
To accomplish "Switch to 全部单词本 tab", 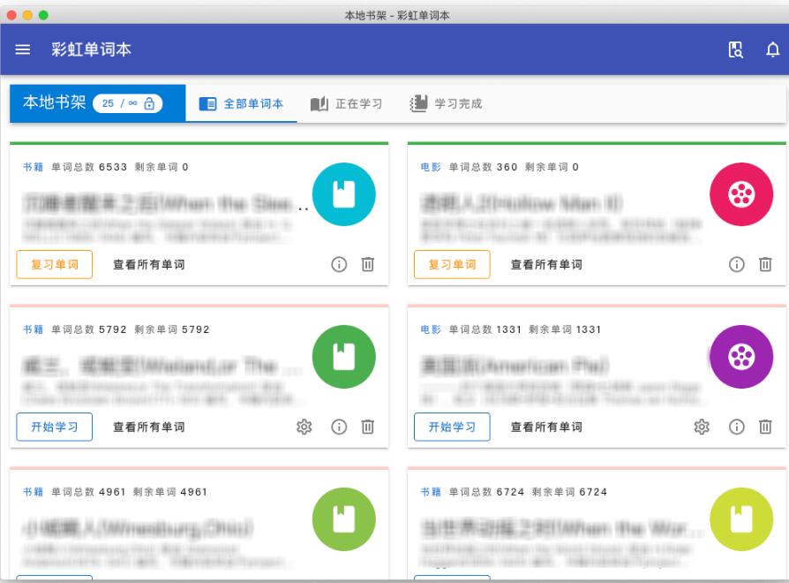I will (x=242, y=103).
